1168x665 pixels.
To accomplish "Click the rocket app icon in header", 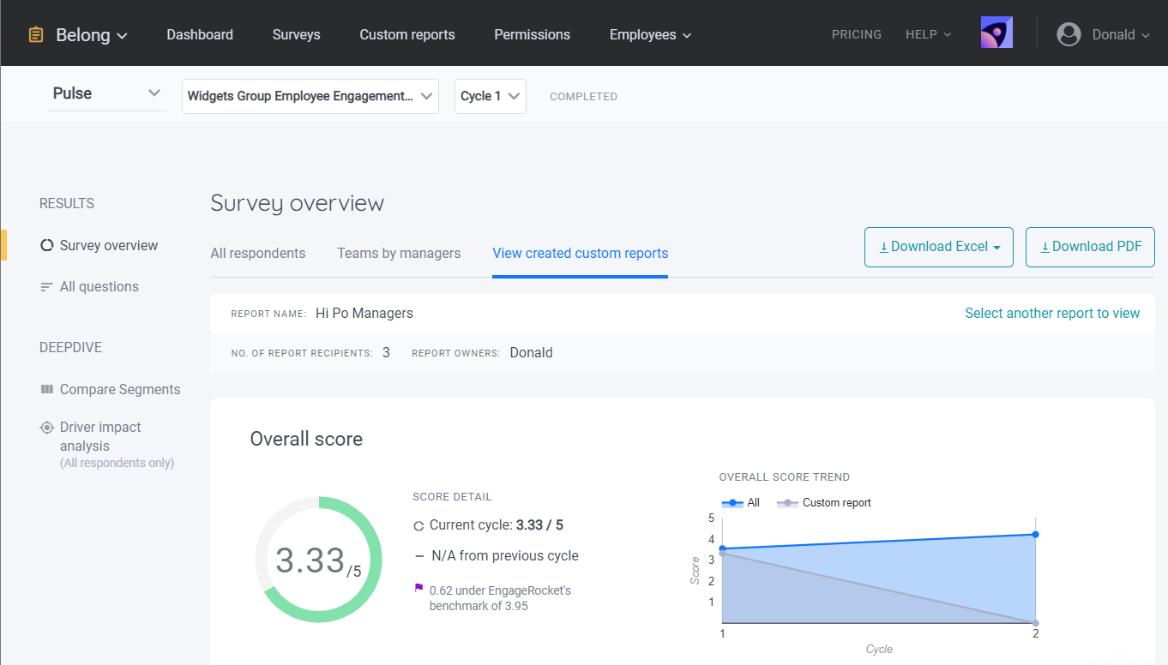I will tap(996, 33).
